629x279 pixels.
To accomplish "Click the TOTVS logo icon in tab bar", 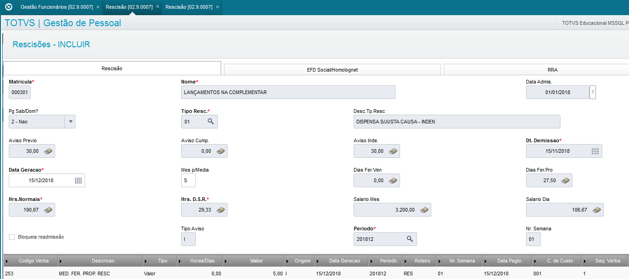I will 8,7.
